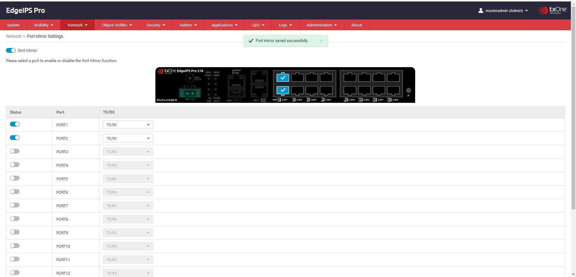This screenshot has height=277, width=576.
Task: Click the gear icon beside the port panel
Action: 408,90
